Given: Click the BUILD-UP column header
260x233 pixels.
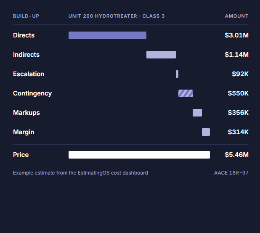Looking at the screenshot, I should click(x=26, y=16).
